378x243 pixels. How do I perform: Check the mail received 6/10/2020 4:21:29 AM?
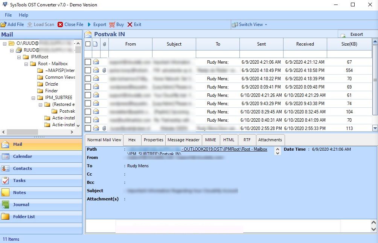pos(88,95)
